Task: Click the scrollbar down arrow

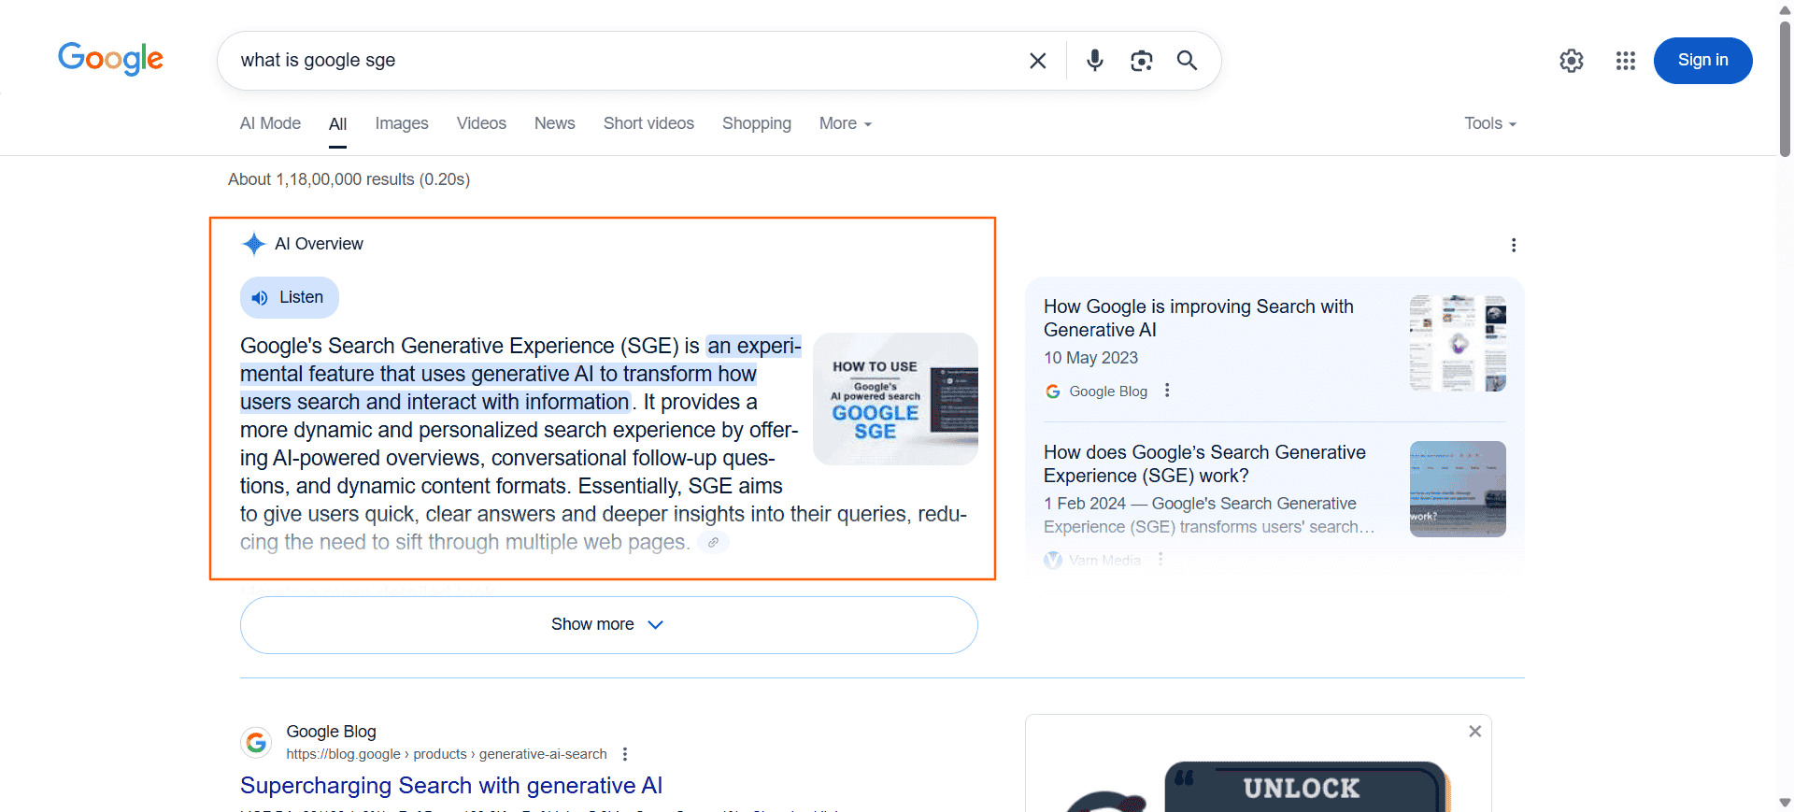Action: 1785,803
